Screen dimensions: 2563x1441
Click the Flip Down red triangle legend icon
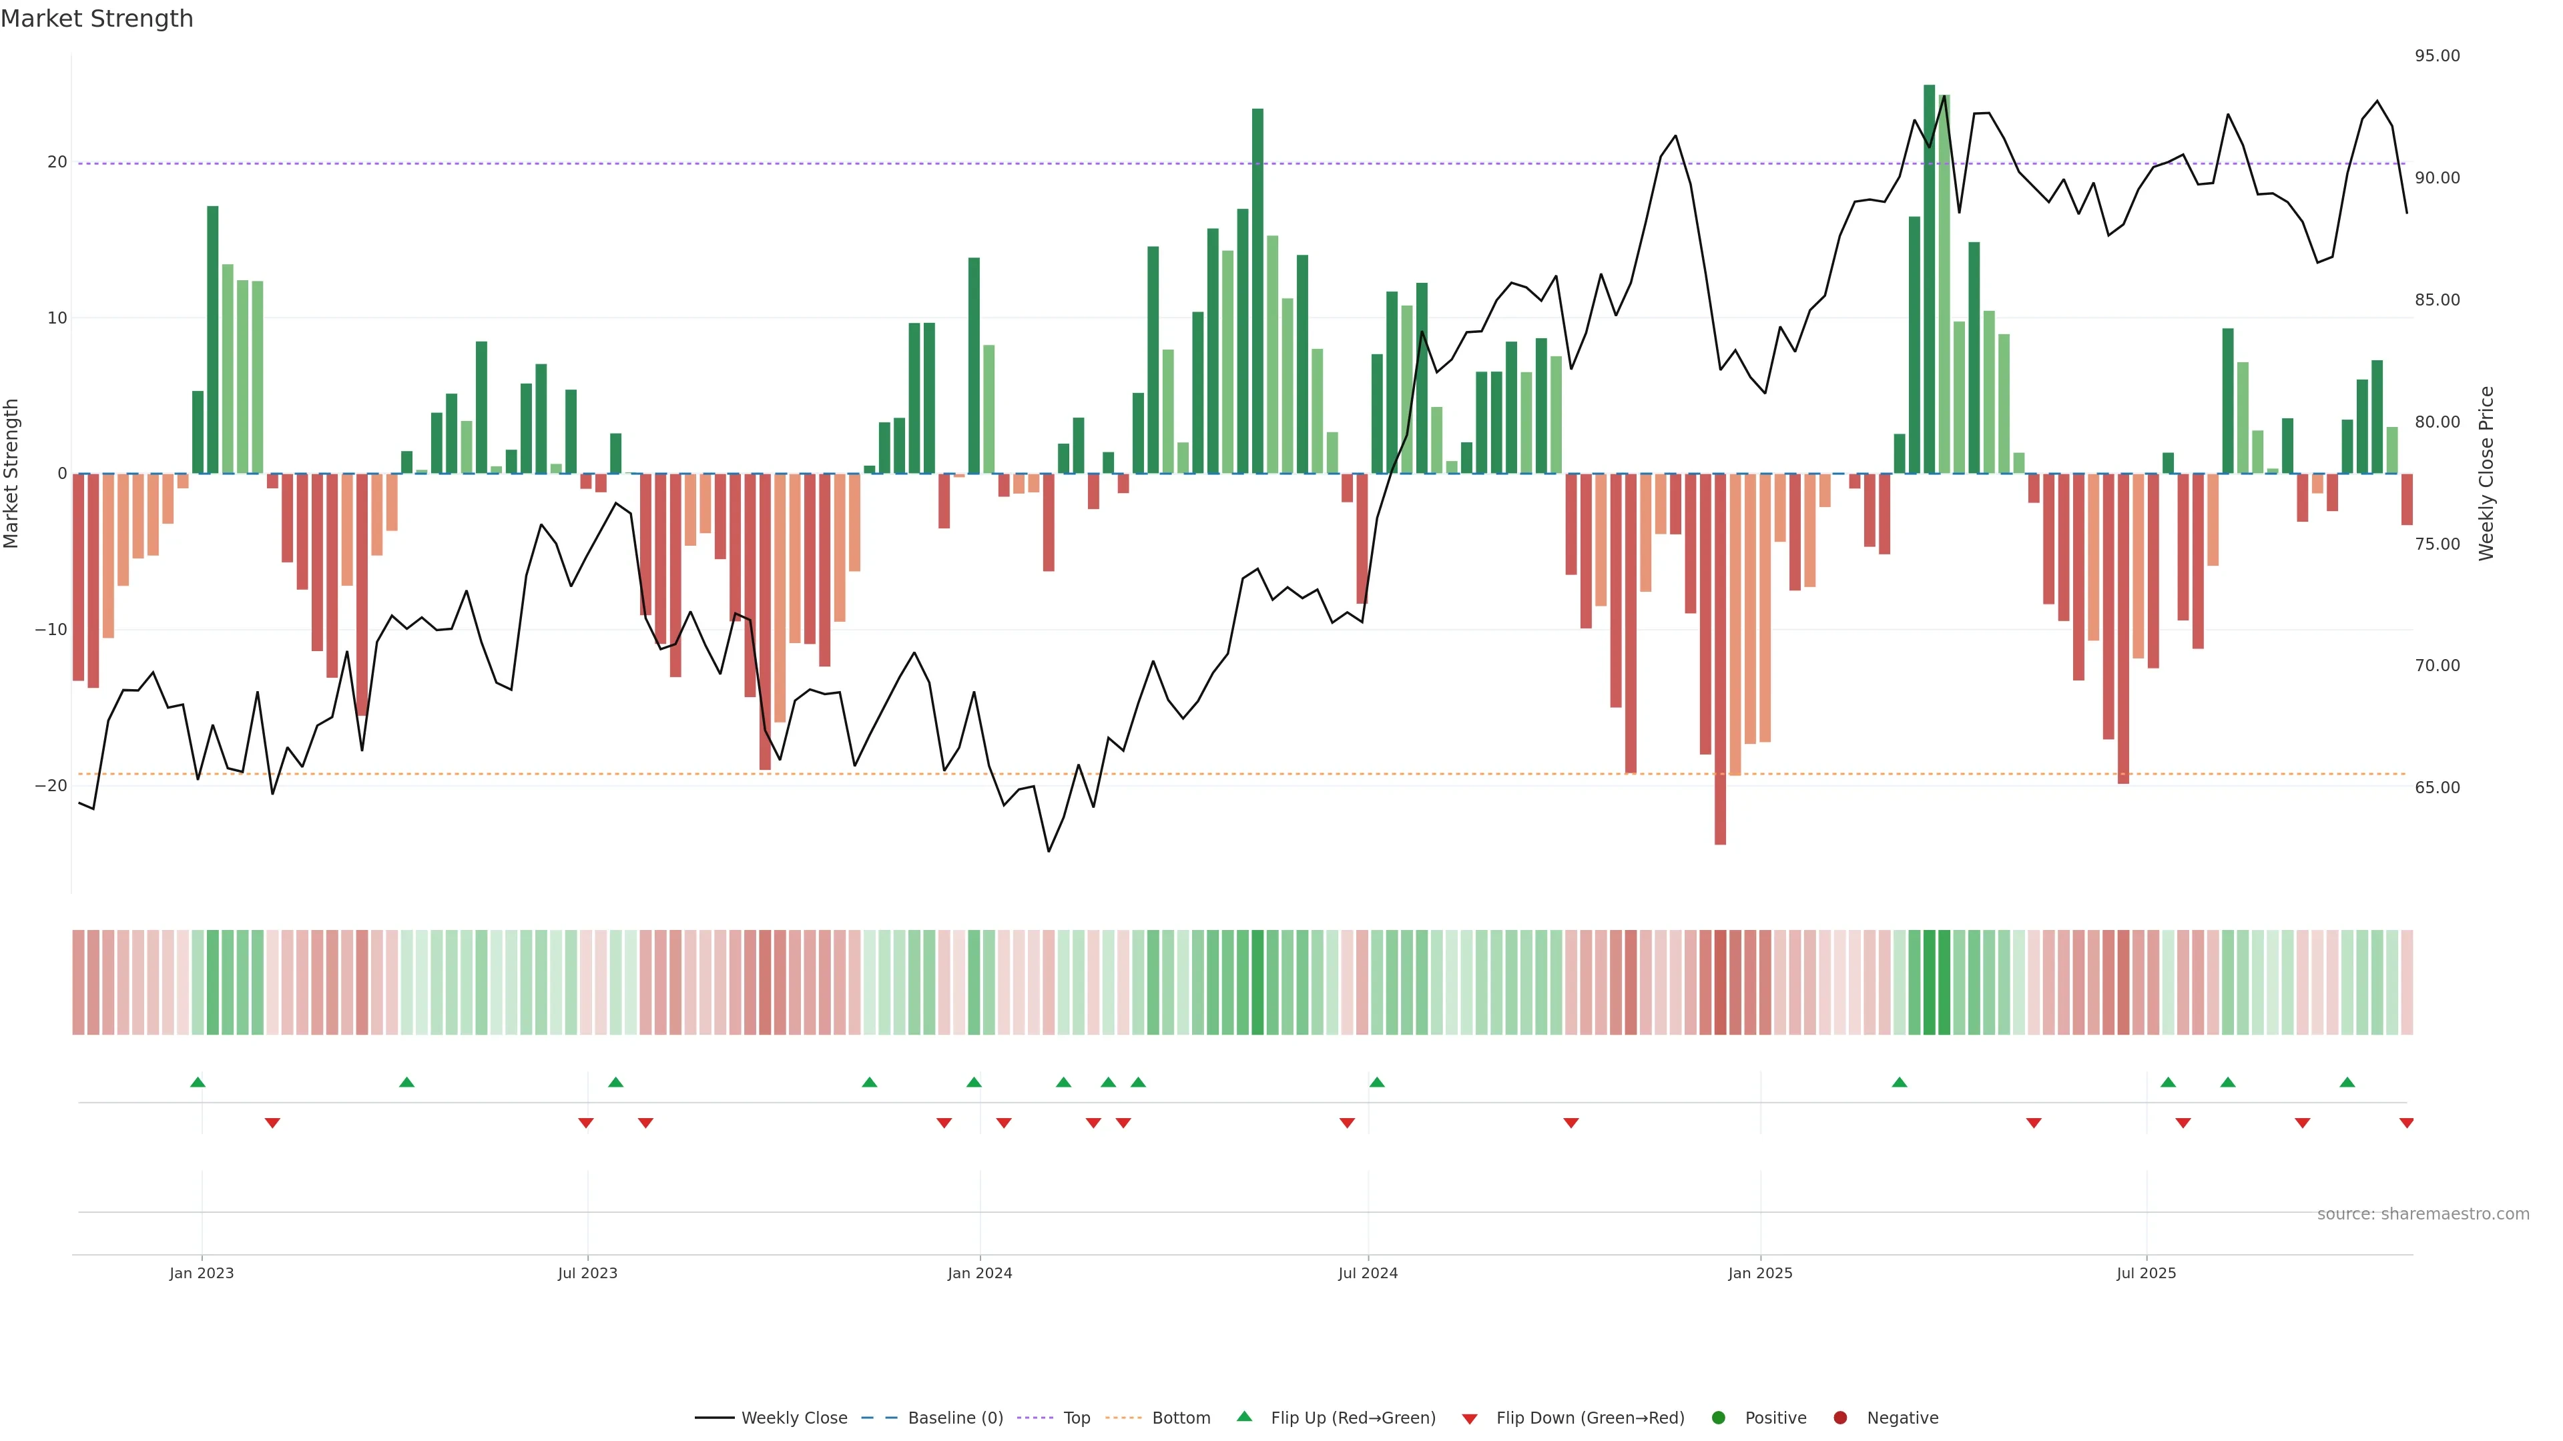[x=1470, y=1419]
